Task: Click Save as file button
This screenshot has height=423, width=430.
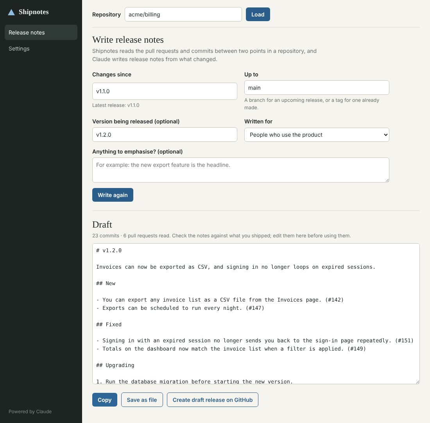Action: (142, 399)
